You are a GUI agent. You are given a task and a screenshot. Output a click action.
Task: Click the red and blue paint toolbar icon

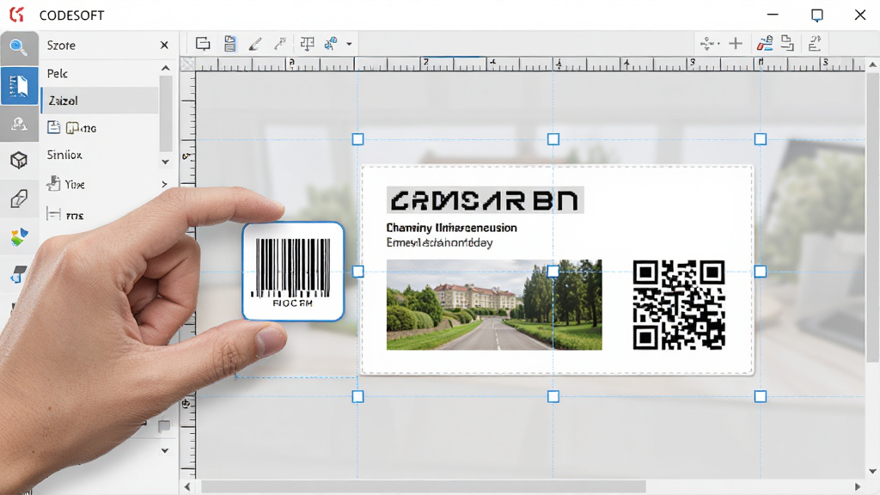[x=764, y=43]
